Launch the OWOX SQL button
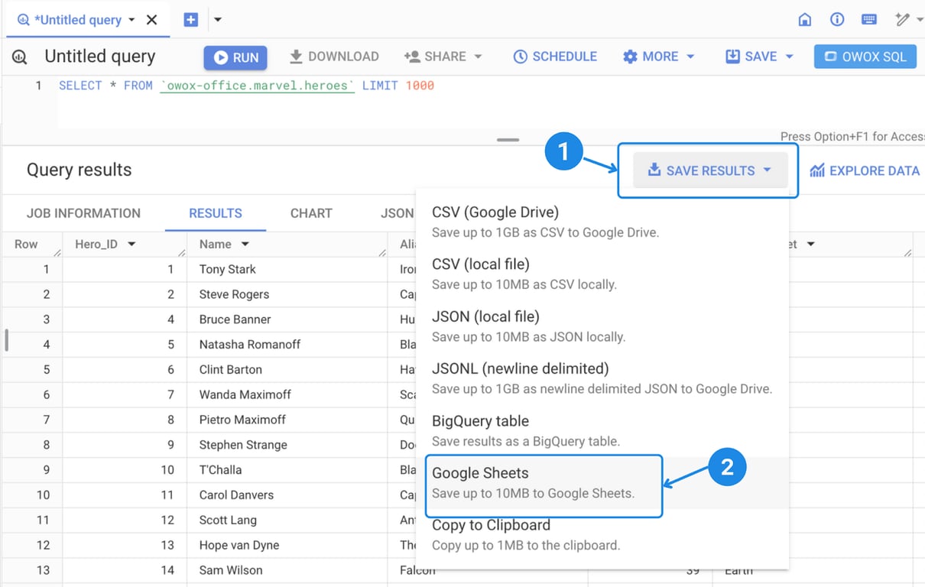 [x=865, y=57]
